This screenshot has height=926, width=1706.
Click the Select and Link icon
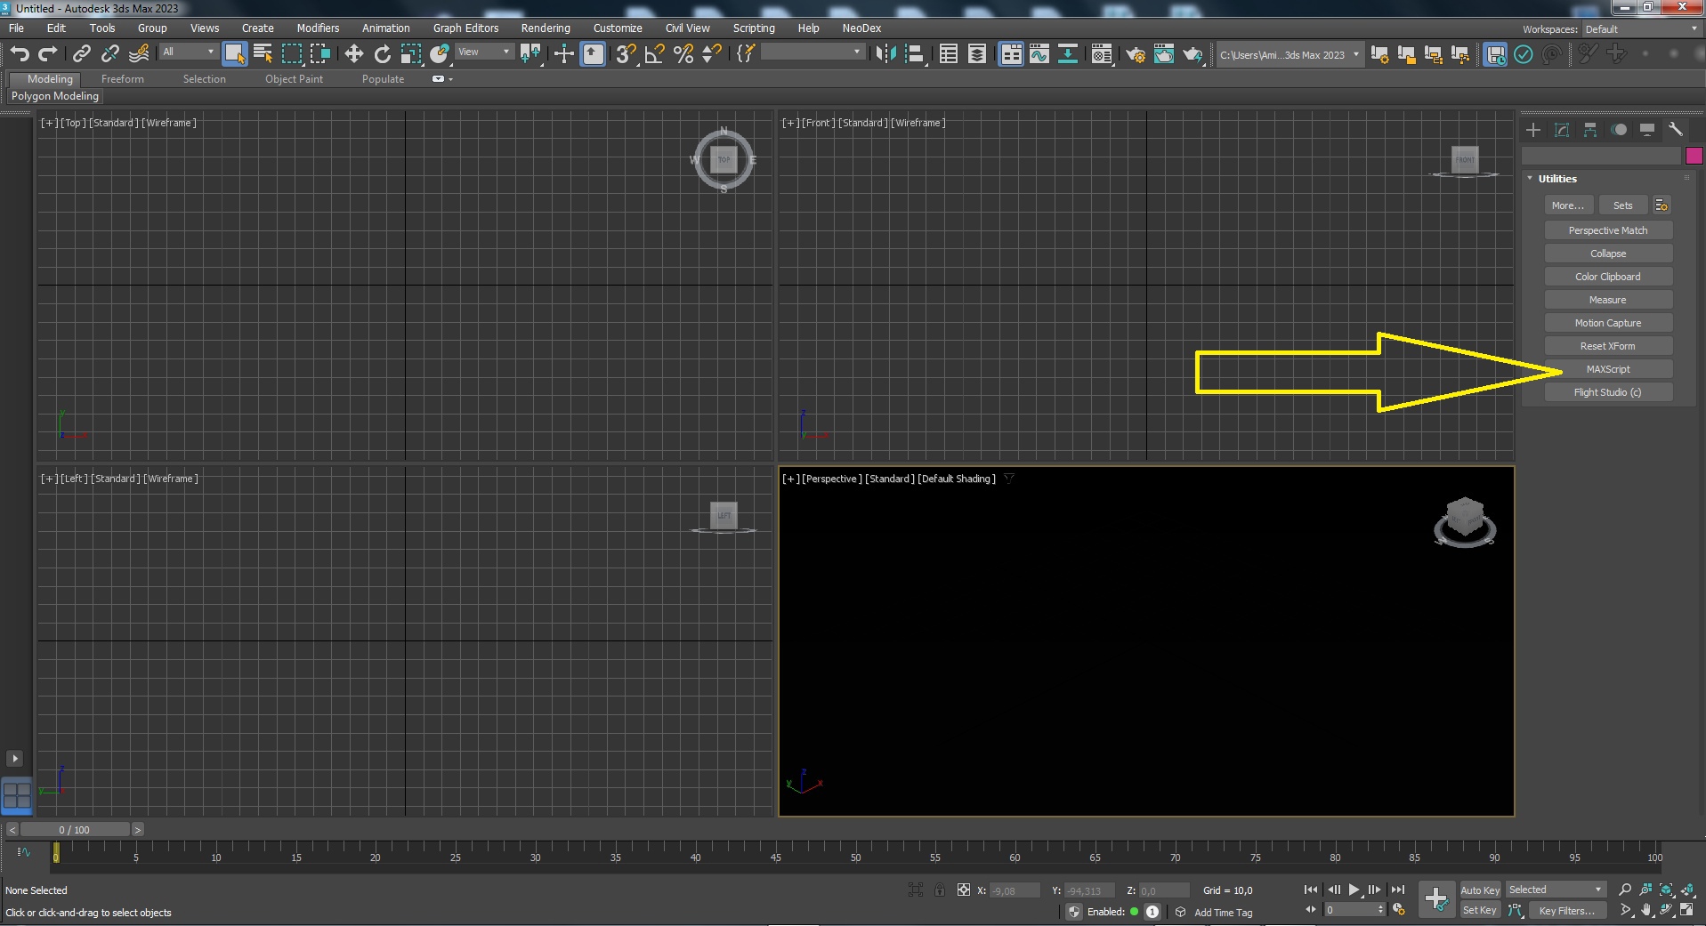coord(81,54)
